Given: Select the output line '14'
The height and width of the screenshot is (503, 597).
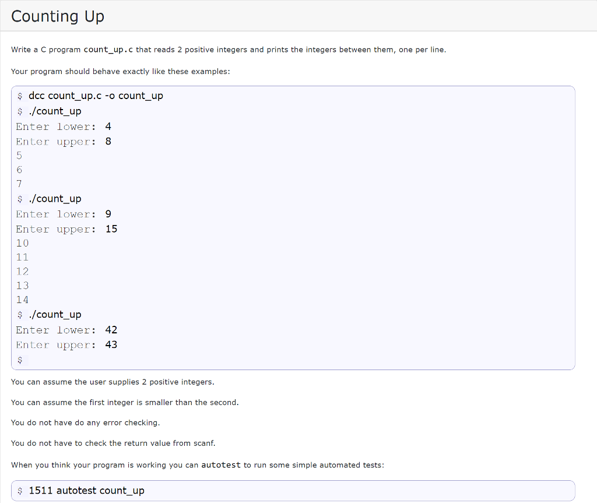Looking at the screenshot, I should (23, 300).
